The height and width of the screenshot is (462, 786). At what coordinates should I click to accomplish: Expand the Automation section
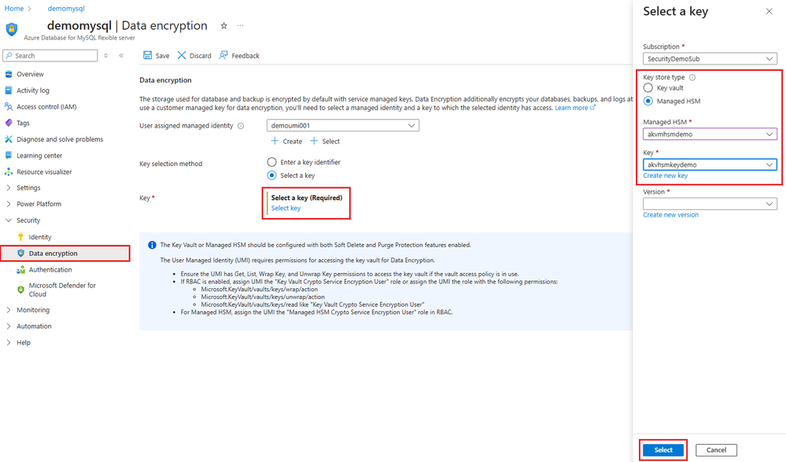9,326
